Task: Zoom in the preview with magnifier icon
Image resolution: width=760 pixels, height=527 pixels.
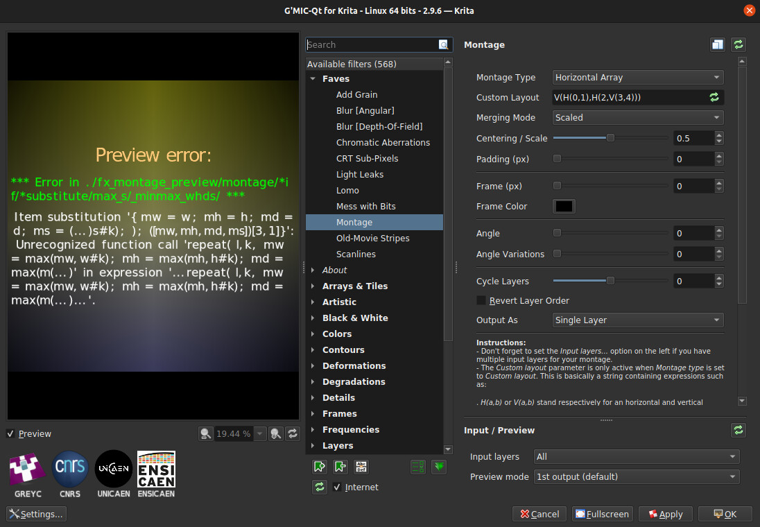Action: point(275,433)
